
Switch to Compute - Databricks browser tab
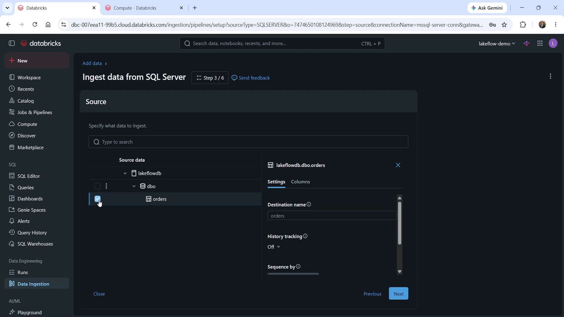pyautogui.click(x=144, y=8)
